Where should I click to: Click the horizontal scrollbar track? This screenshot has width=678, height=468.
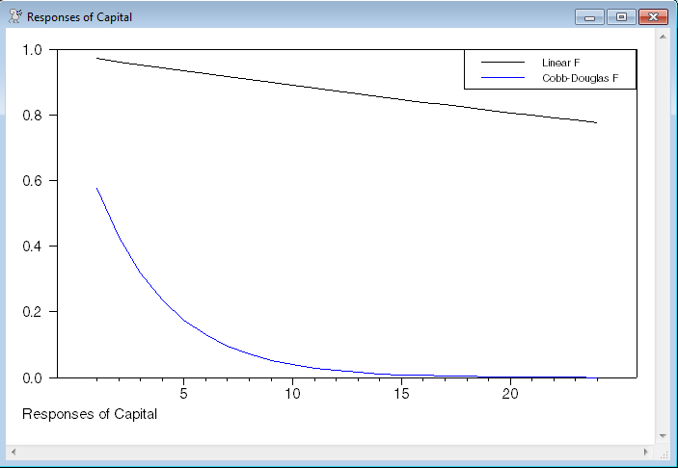328,452
